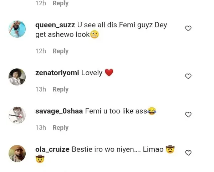The image size is (214, 172).
Task: Click the 12h timestamp under queen_suzz
Action: (x=41, y=51)
